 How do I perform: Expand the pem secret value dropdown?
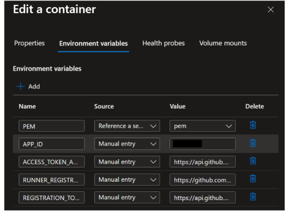click(x=203, y=126)
